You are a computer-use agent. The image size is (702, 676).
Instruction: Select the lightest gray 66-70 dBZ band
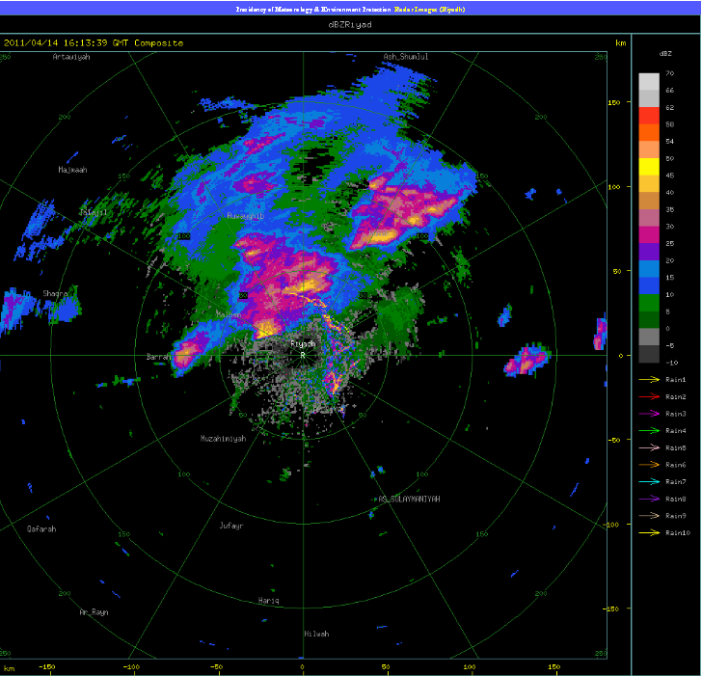(x=649, y=81)
